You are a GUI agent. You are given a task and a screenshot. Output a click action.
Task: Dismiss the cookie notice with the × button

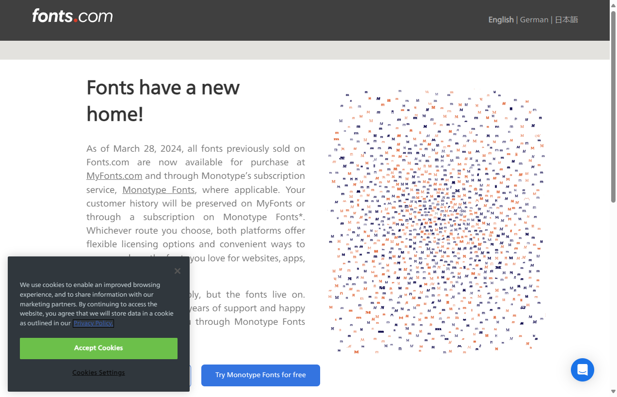[x=177, y=270]
